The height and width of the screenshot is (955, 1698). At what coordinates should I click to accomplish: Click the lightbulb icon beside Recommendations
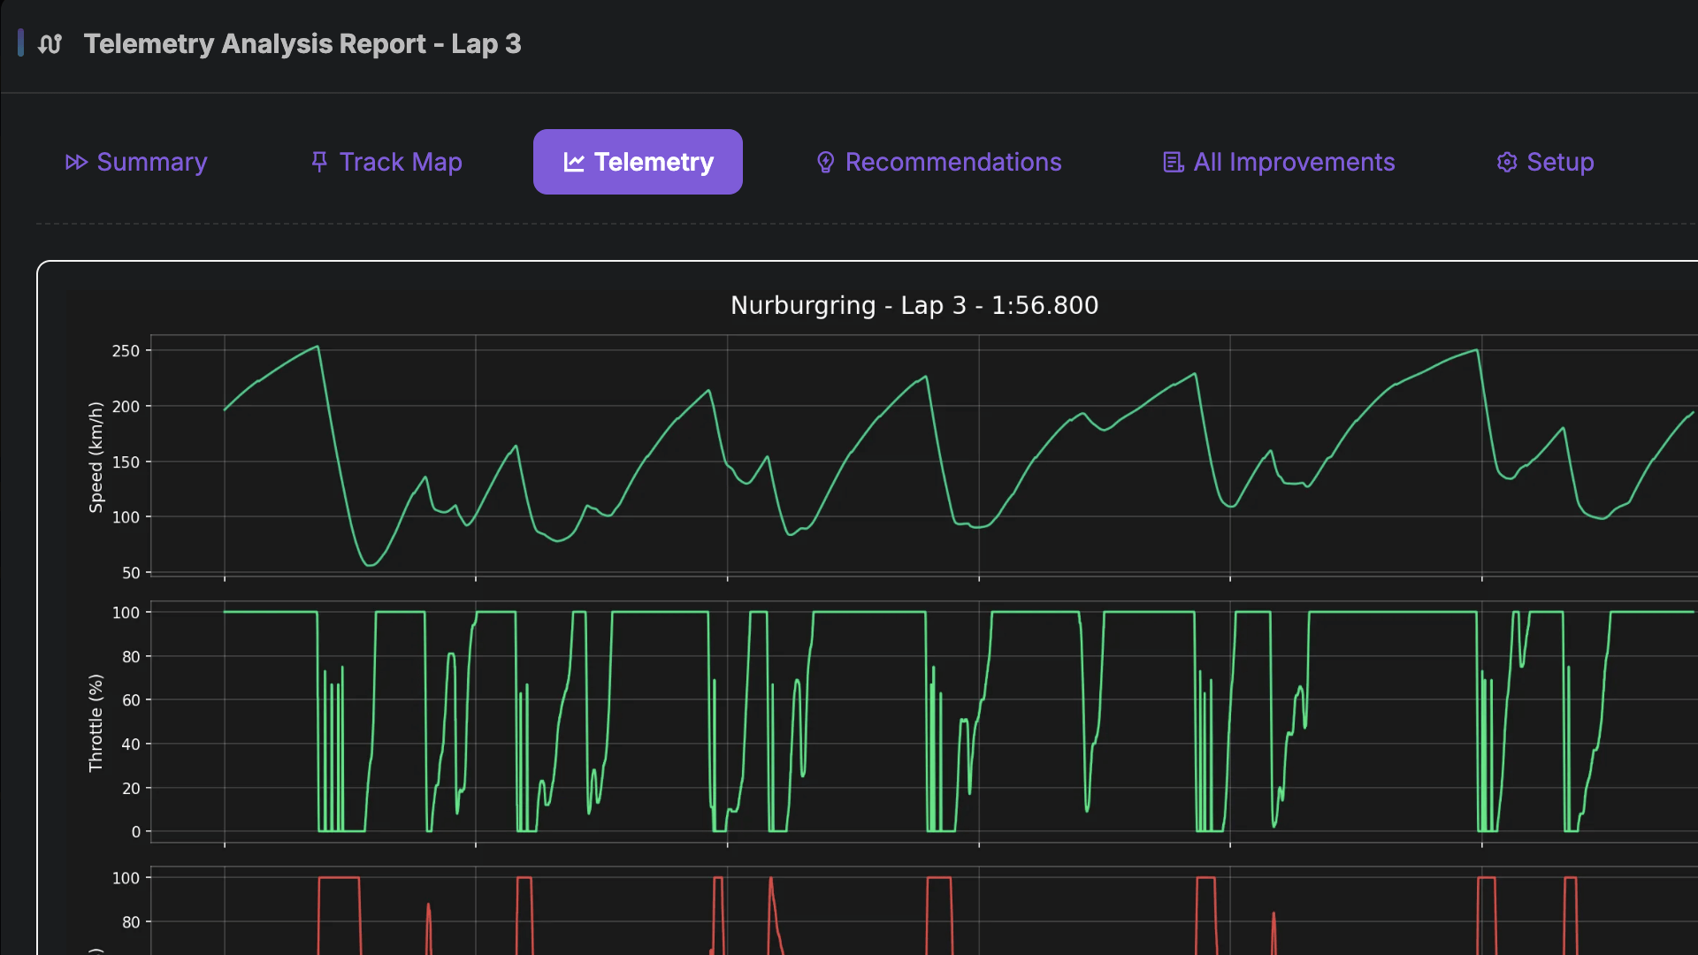(x=825, y=163)
